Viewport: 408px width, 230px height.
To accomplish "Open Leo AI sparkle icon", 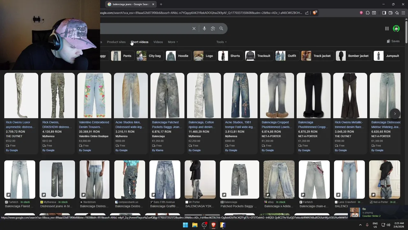I will 397,13.
